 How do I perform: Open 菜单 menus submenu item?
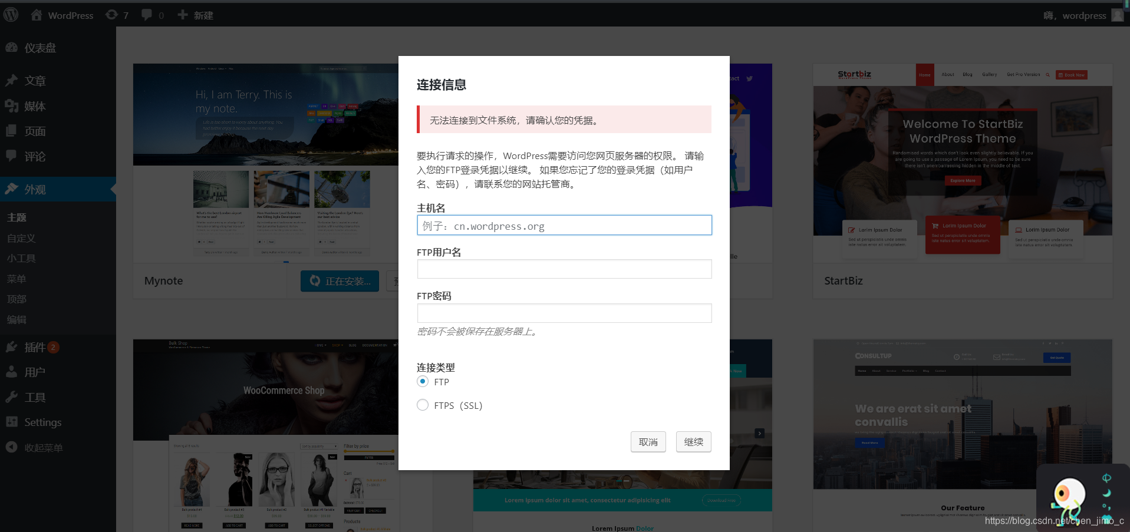coord(17,279)
